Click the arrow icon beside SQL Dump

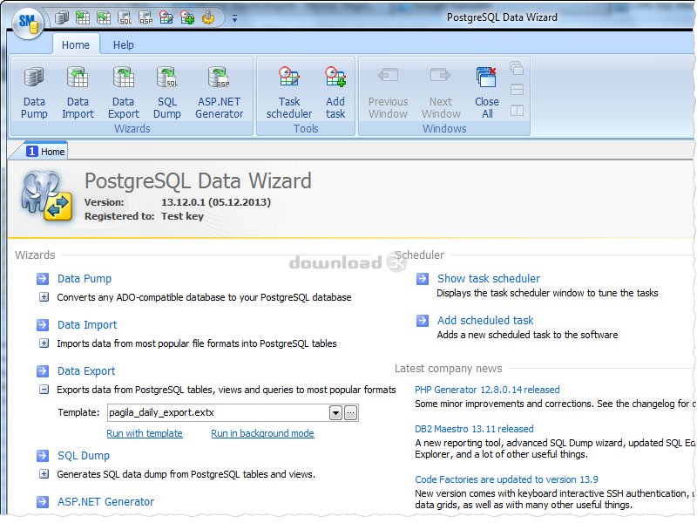43,456
